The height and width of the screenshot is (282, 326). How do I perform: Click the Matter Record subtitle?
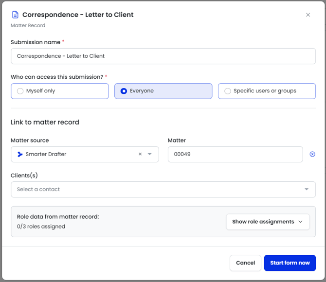coord(28,25)
